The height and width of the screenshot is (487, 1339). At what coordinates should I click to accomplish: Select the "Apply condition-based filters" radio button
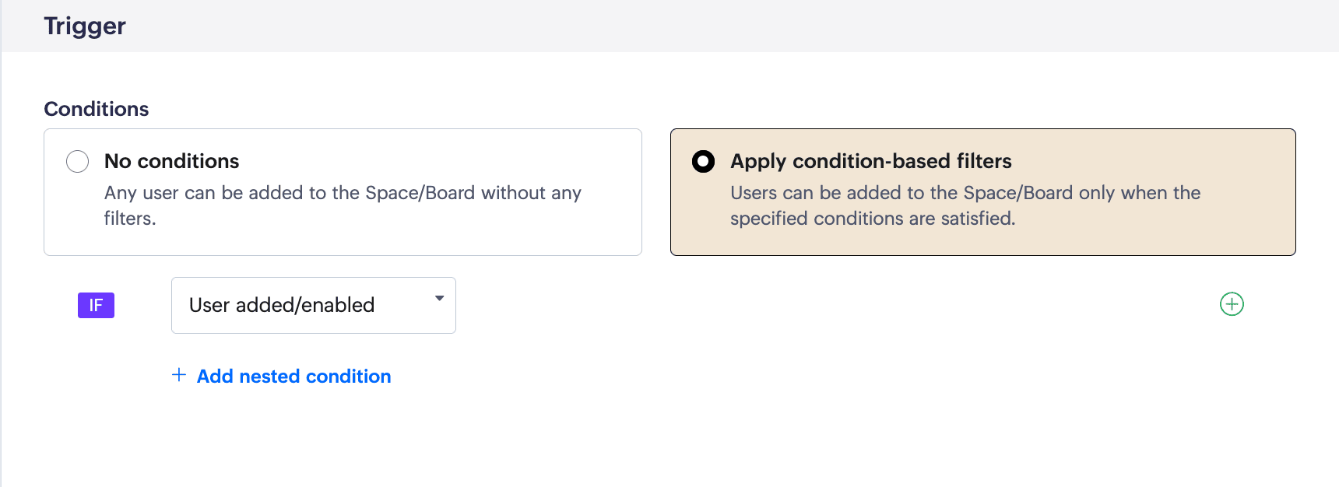pyautogui.click(x=703, y=161)
